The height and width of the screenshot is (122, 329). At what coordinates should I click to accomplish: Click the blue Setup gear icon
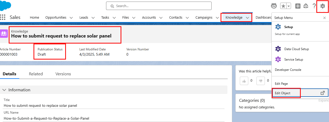(278, 27)
